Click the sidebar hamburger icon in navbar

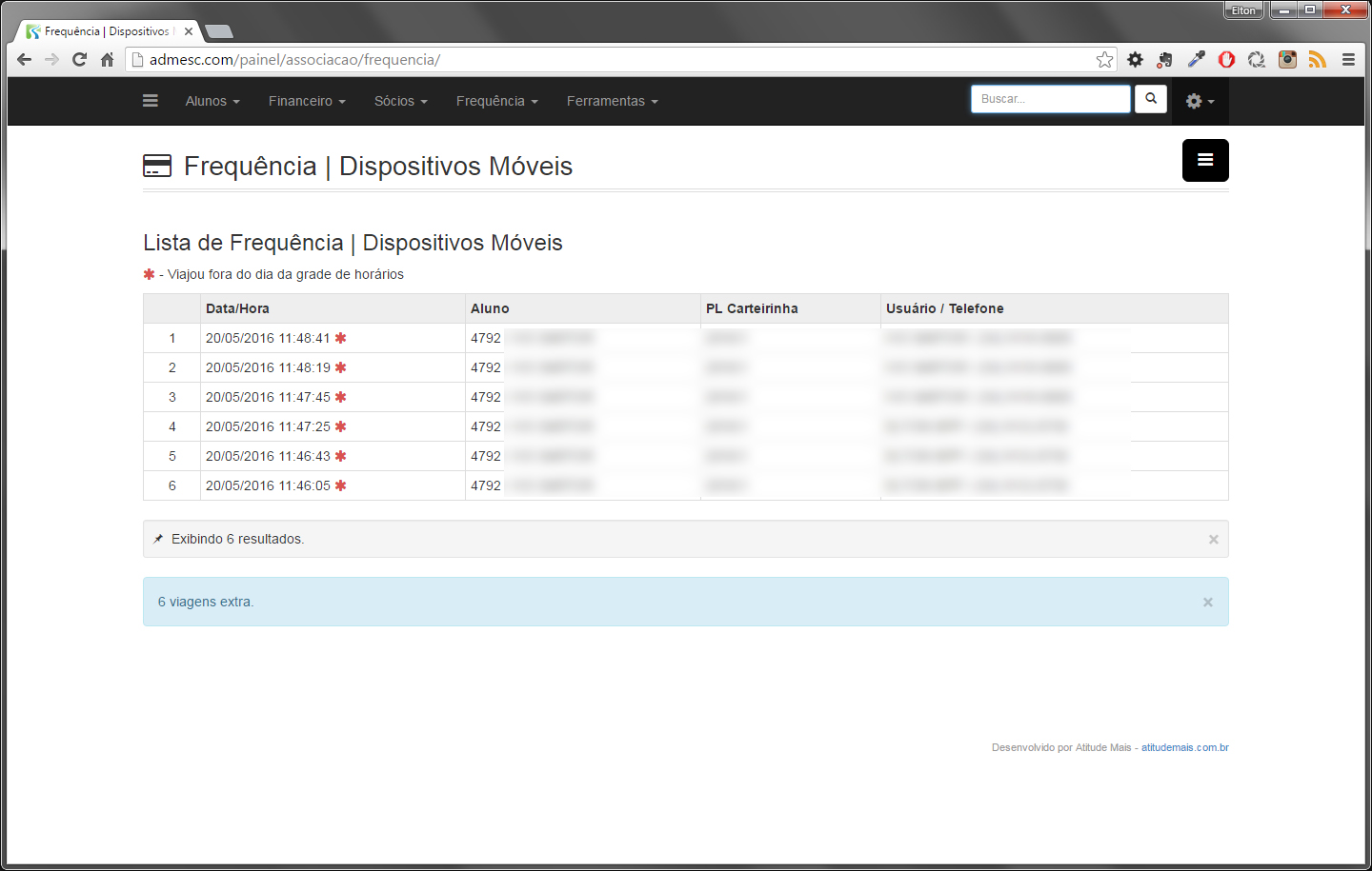pyautogui.click(x=151, y=101)
